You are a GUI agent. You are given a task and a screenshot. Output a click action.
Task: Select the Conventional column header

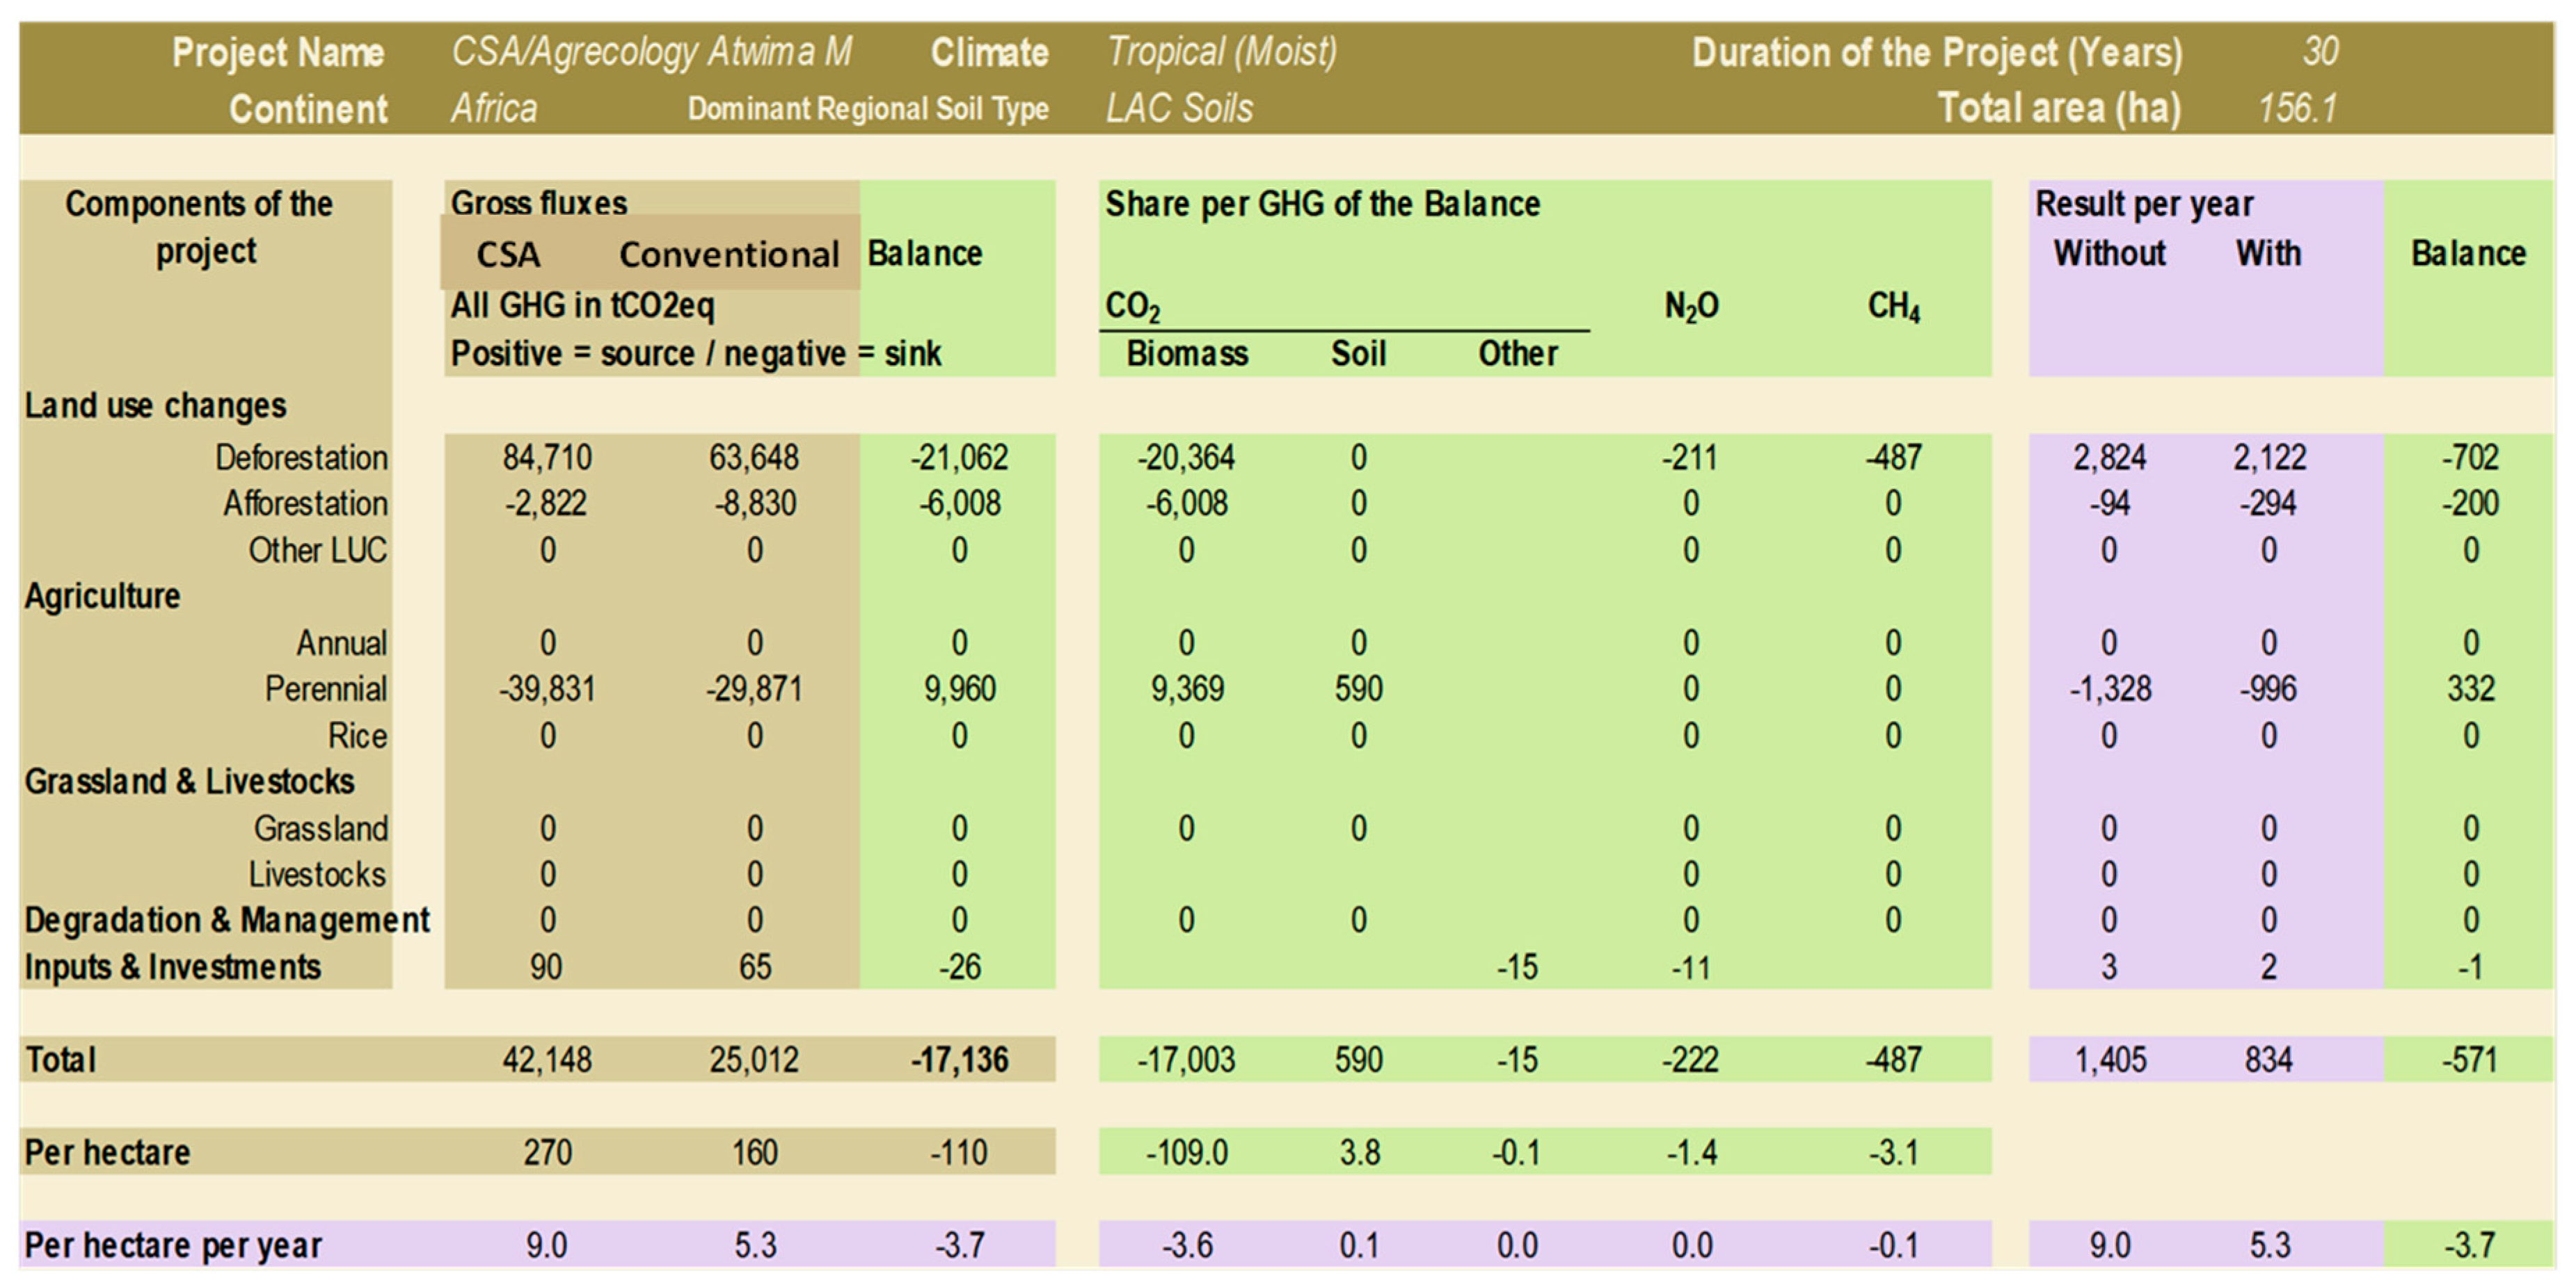click(x=729, y=254)
